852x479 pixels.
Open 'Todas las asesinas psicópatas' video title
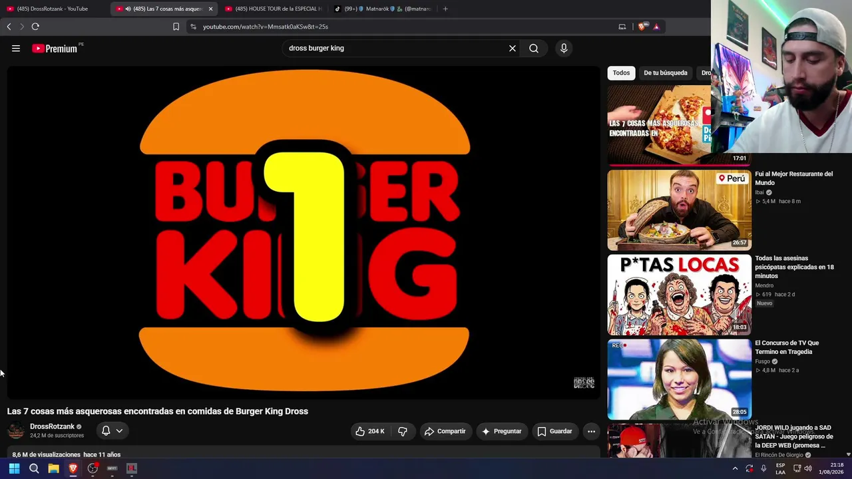tap(794, 267)
